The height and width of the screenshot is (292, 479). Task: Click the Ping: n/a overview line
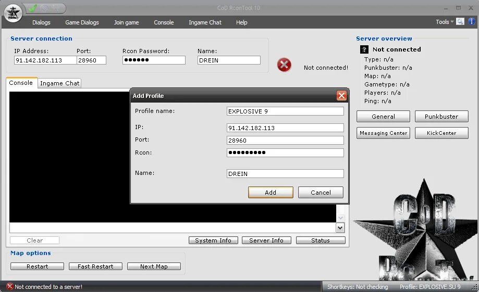tap(377, 100)
